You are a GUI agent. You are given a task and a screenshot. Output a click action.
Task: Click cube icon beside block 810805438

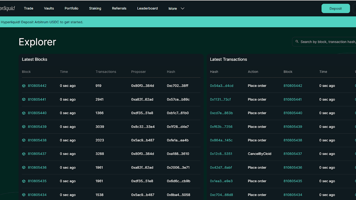[x=24, y=140]
